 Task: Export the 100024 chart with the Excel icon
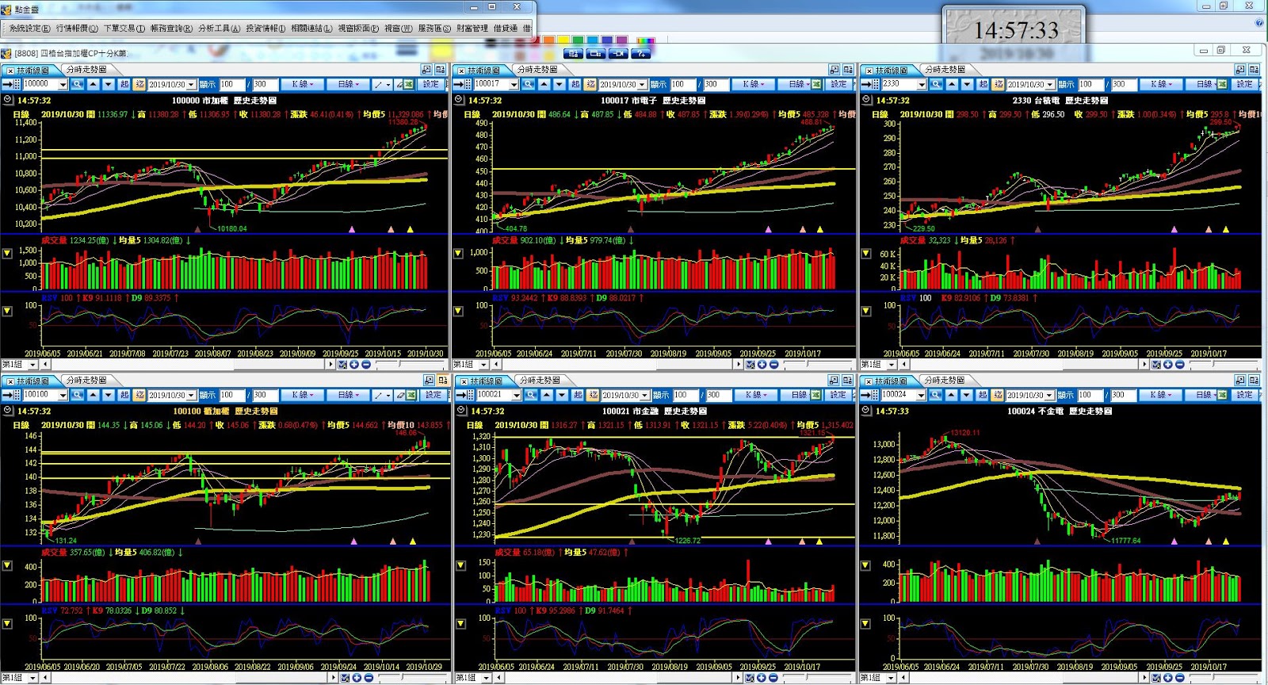1224,395
